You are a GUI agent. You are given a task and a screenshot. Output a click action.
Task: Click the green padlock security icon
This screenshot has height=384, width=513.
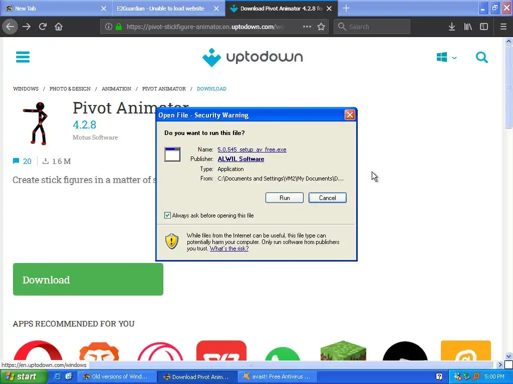tap(119, 26)
